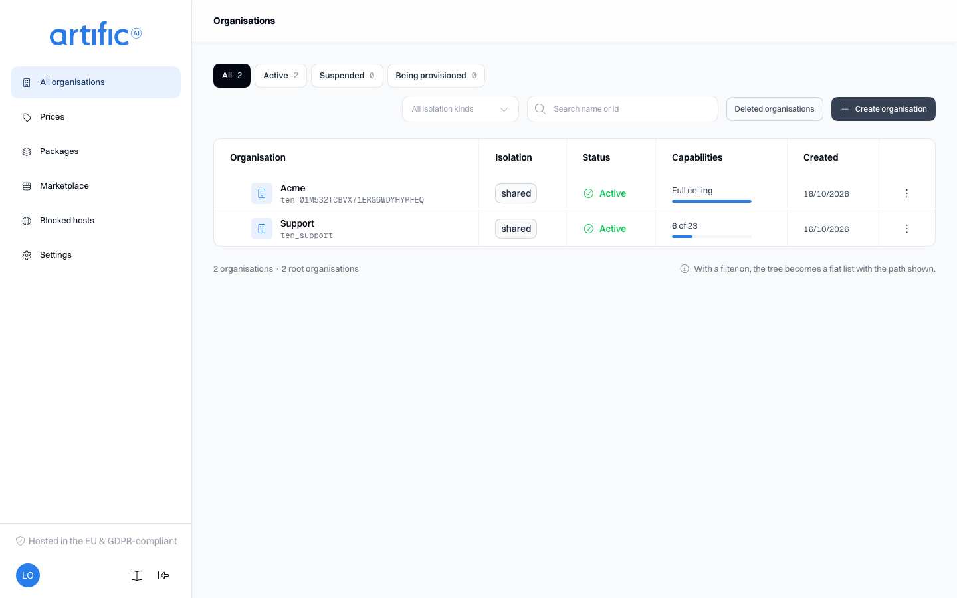Image resolution: width=957 pixels, height=598 pixels.
Task: Click the Capabilities column header
Action: point(697,157)
